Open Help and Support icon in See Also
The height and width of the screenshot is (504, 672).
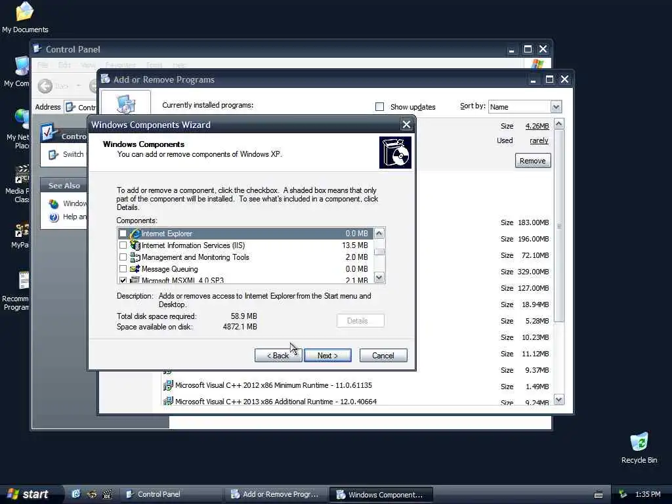(54, 217)
